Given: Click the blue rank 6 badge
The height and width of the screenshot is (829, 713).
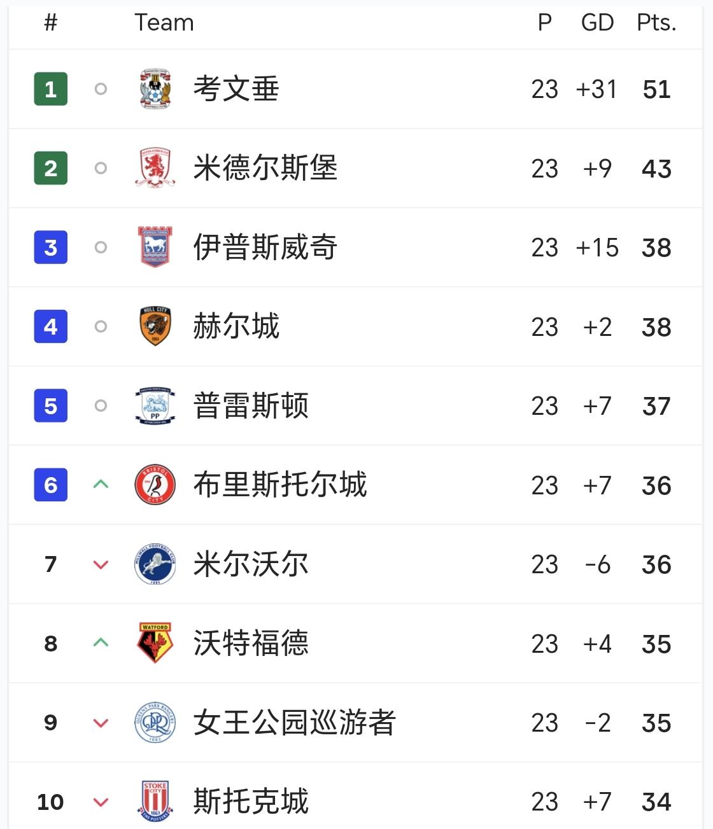Looking at the screenshot, I should click(51, 485).
